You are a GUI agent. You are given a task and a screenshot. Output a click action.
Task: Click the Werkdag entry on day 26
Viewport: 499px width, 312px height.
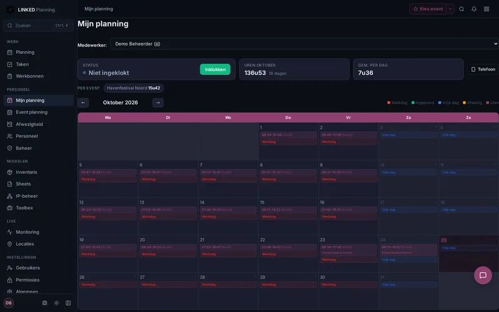coord(108,285)
